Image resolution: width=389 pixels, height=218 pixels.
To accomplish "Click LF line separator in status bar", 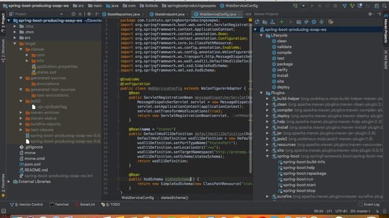I will click(329, 211).
